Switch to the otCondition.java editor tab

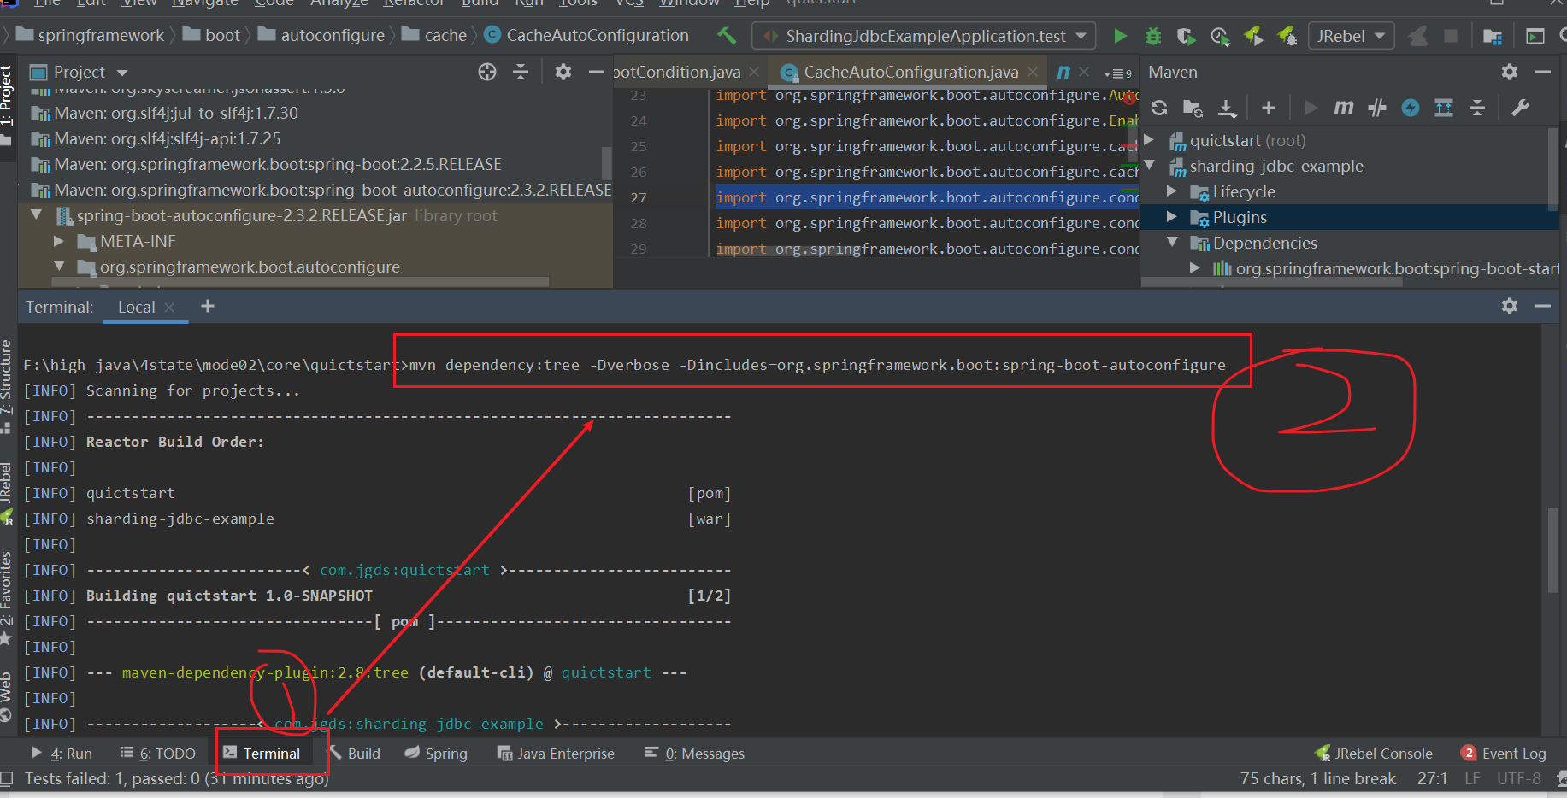pos(676,72)
